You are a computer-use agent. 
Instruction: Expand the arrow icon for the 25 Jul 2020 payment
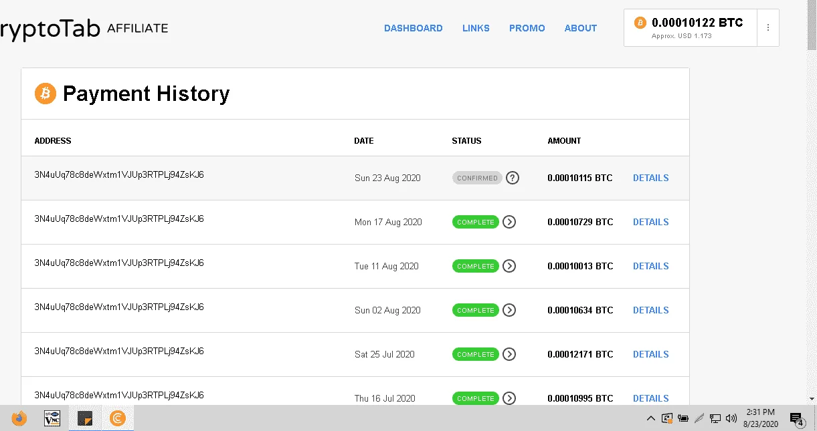click(509, 354)
